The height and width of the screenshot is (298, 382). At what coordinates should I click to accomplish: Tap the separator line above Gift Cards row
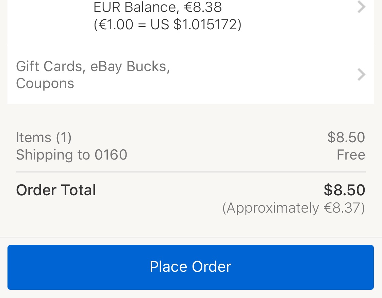coord(190,45)
